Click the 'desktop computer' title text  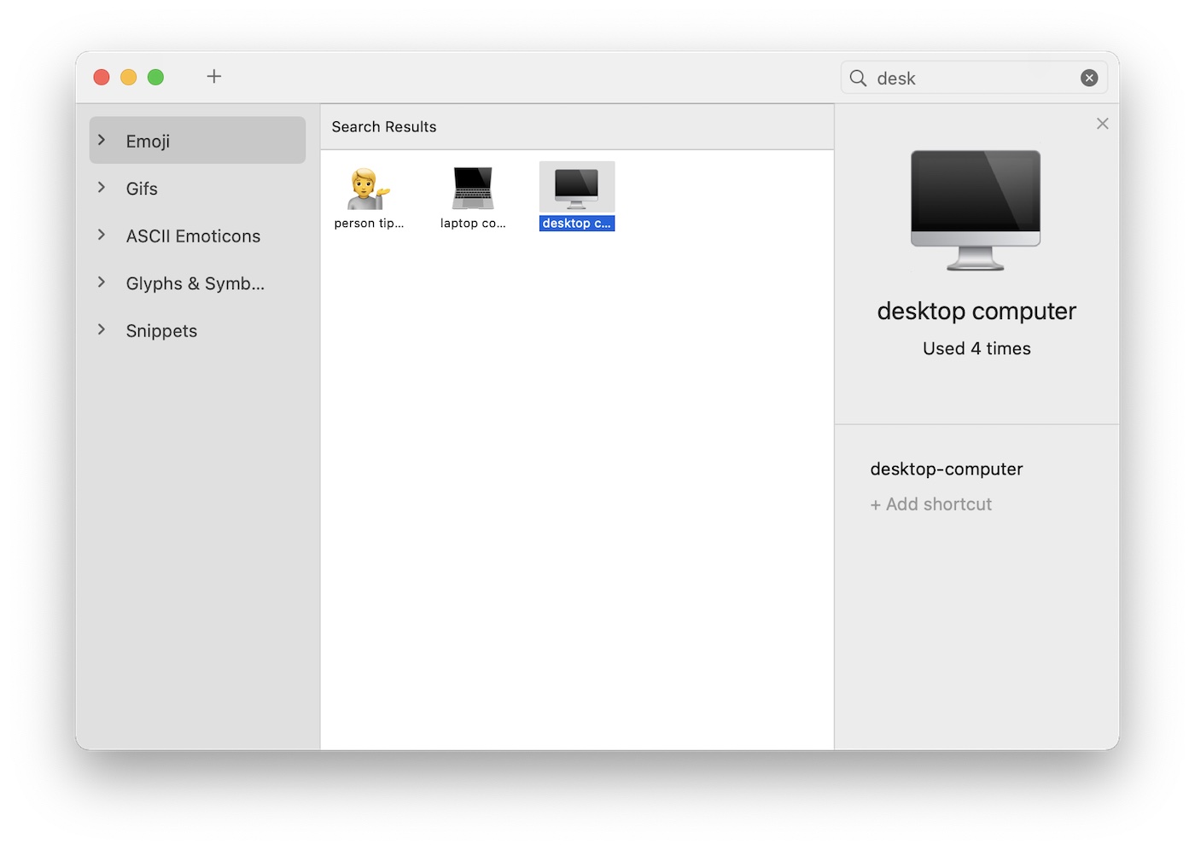[x=976, y=311]
